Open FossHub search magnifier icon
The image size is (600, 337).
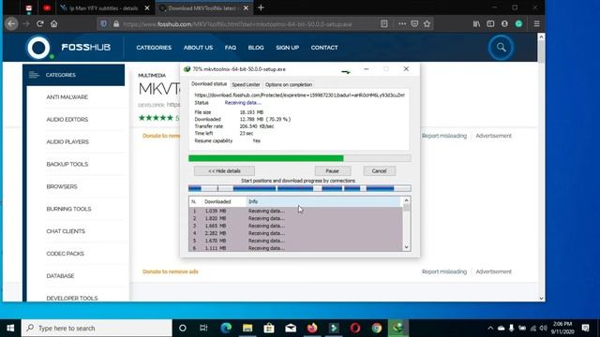tap(501, 48)
